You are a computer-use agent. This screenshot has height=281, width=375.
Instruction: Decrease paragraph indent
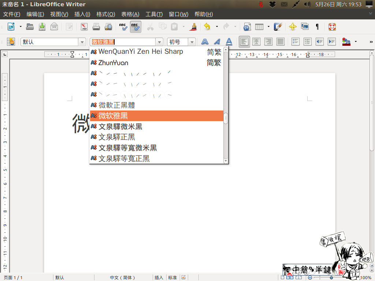(319, 42)
